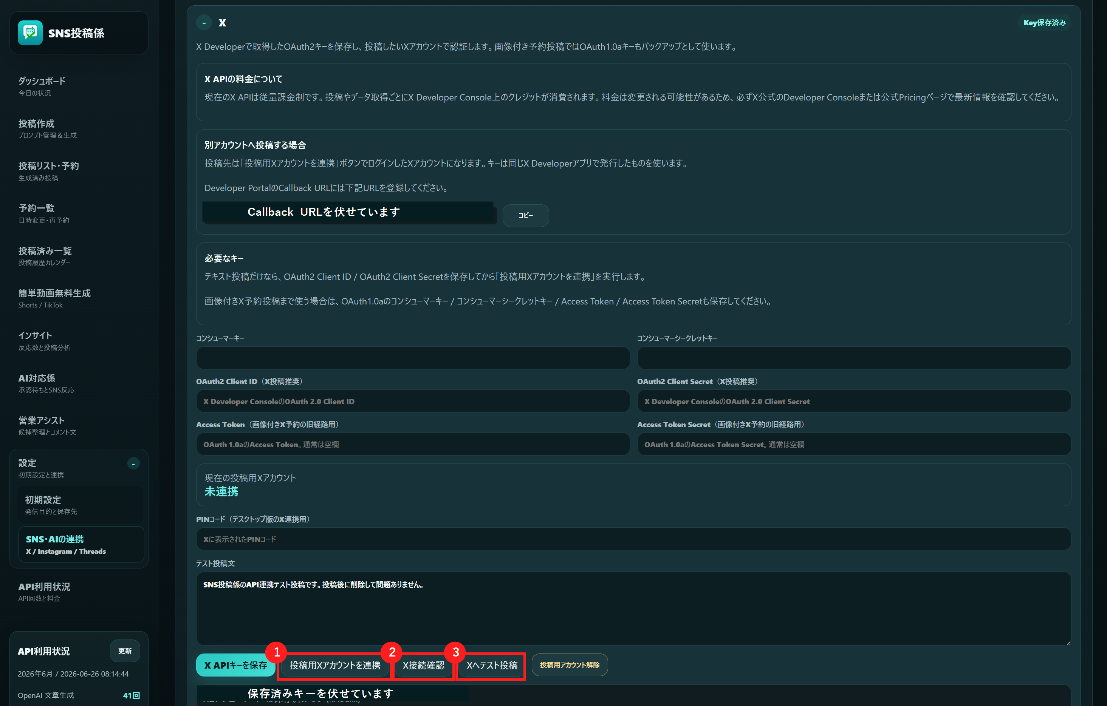The height and width of the screenshot is (706, 1107).
Task: Open 営業アシスト in the sidebar
Action: coord(79,426)
